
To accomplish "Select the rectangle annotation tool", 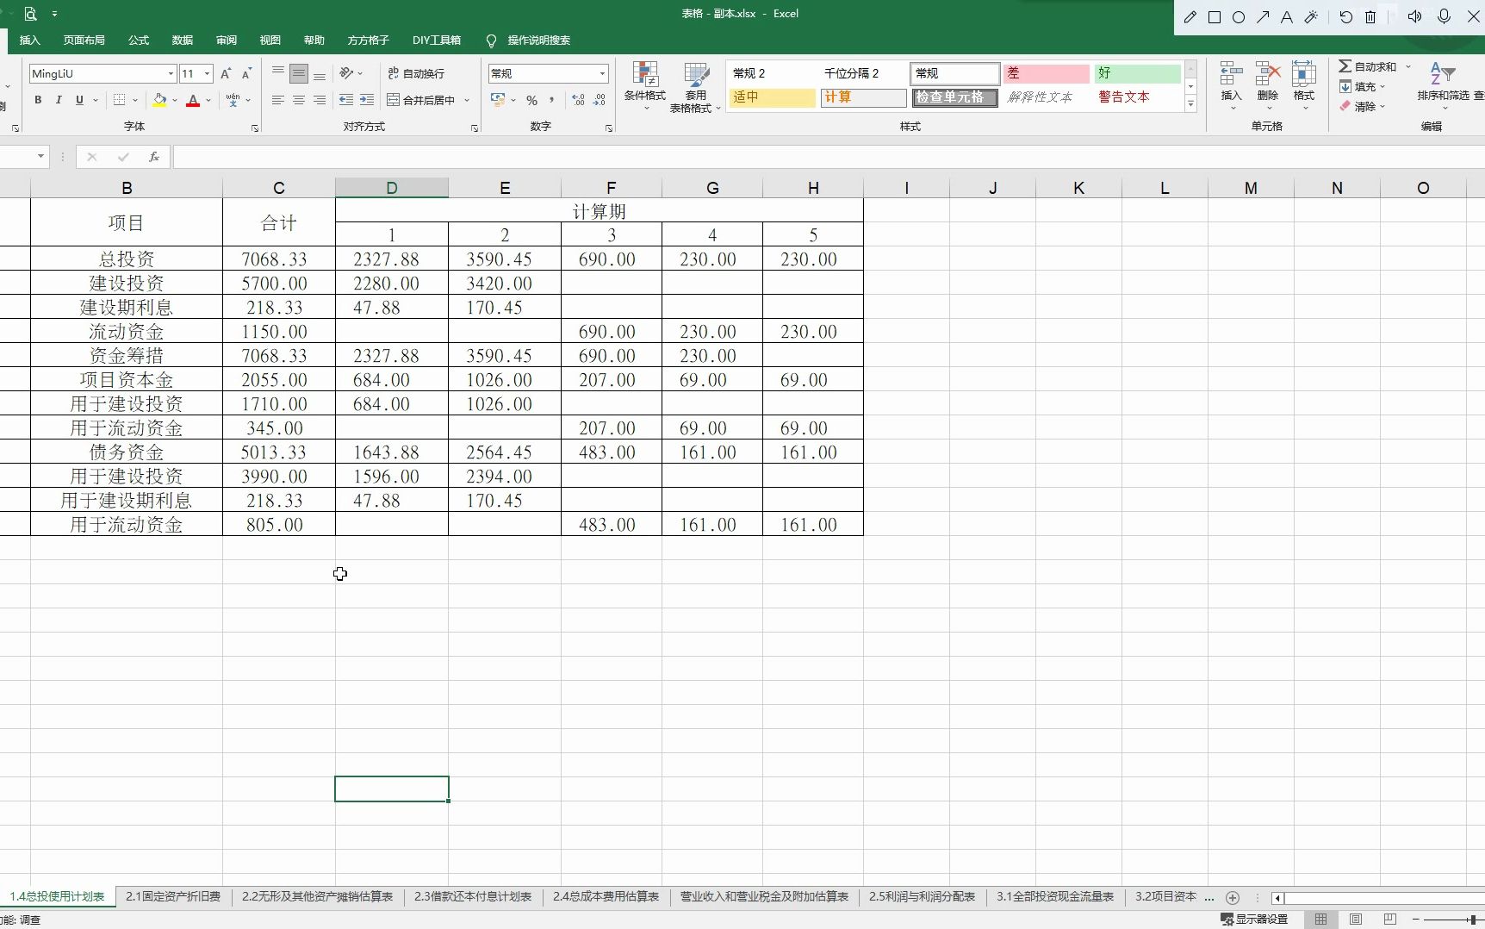I will click(x=1215, y=17).
